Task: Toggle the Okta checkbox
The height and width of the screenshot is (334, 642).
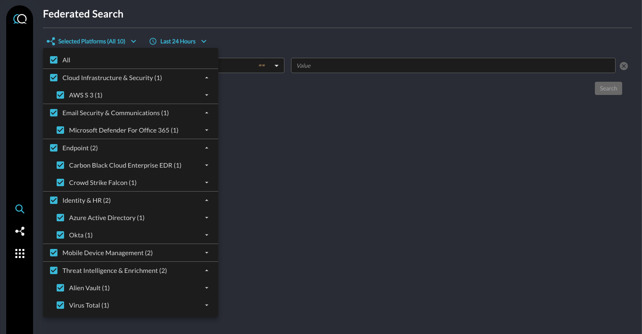Action: click(60, 235)
